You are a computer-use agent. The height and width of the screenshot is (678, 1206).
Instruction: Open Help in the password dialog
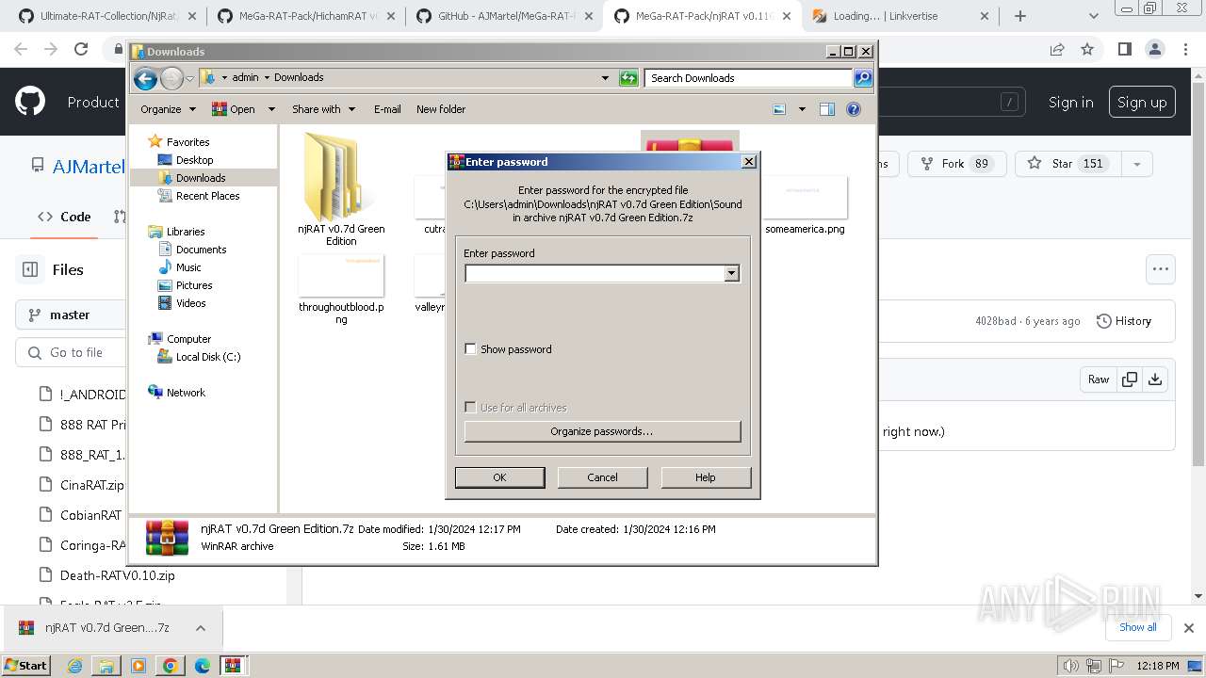(706, 477)
